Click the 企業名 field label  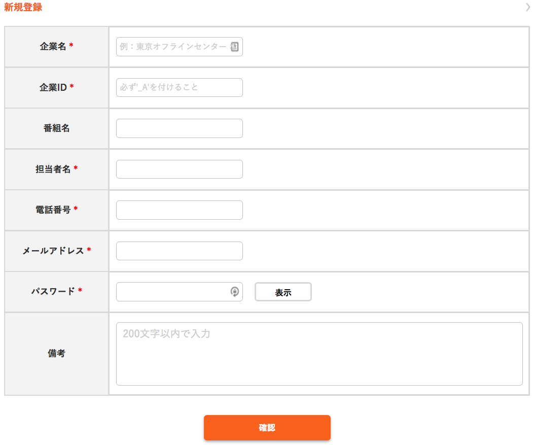click(53, 46)
